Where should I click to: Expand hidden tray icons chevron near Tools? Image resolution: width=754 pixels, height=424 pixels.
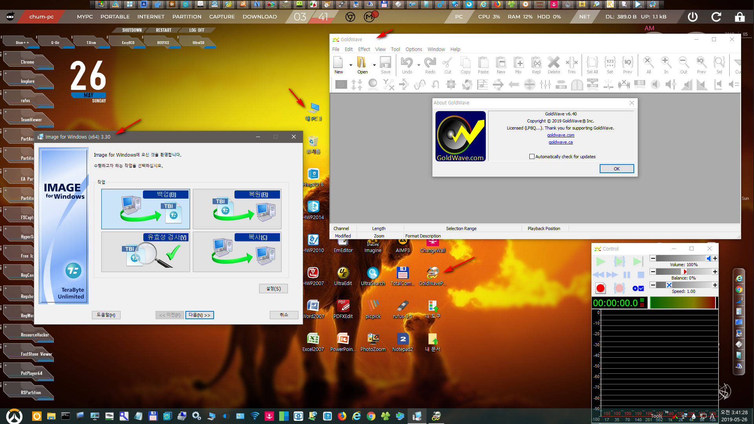pos(666,413)
